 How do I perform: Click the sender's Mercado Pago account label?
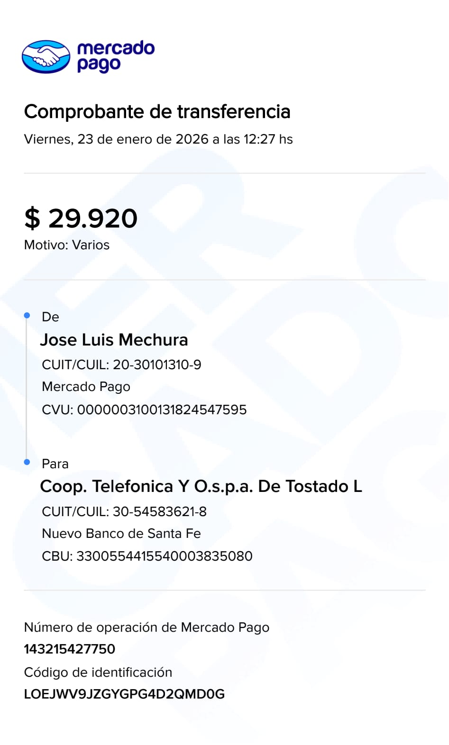point(86,387)
